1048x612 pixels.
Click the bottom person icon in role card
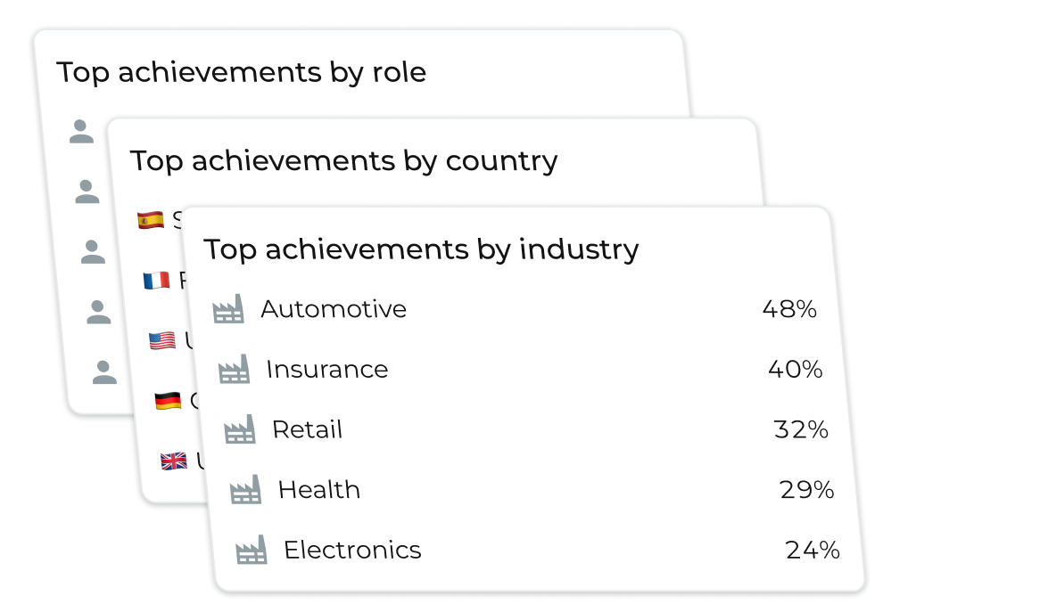[x=104, y=372]
